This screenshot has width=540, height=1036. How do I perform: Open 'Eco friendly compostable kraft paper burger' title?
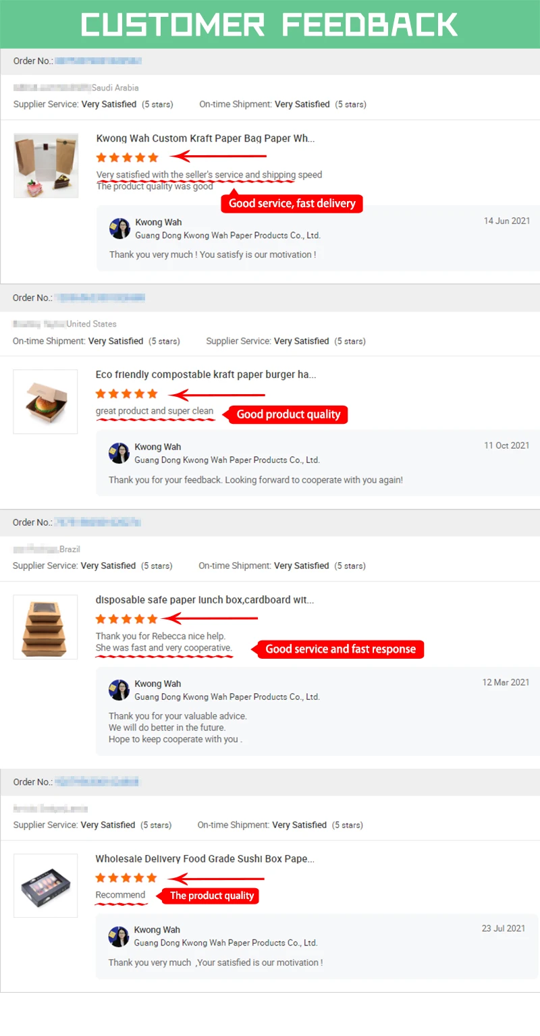click(205, 375)
